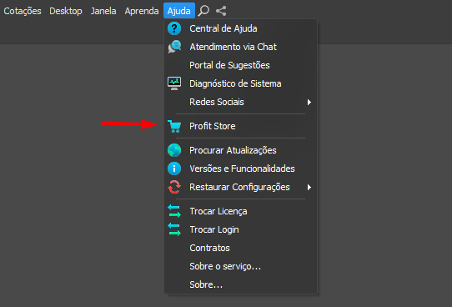Image resolution: width=452 pixels, height=307 pixels.
Task: Click the red restore arrows icon
Action: [x=174, y=187]
